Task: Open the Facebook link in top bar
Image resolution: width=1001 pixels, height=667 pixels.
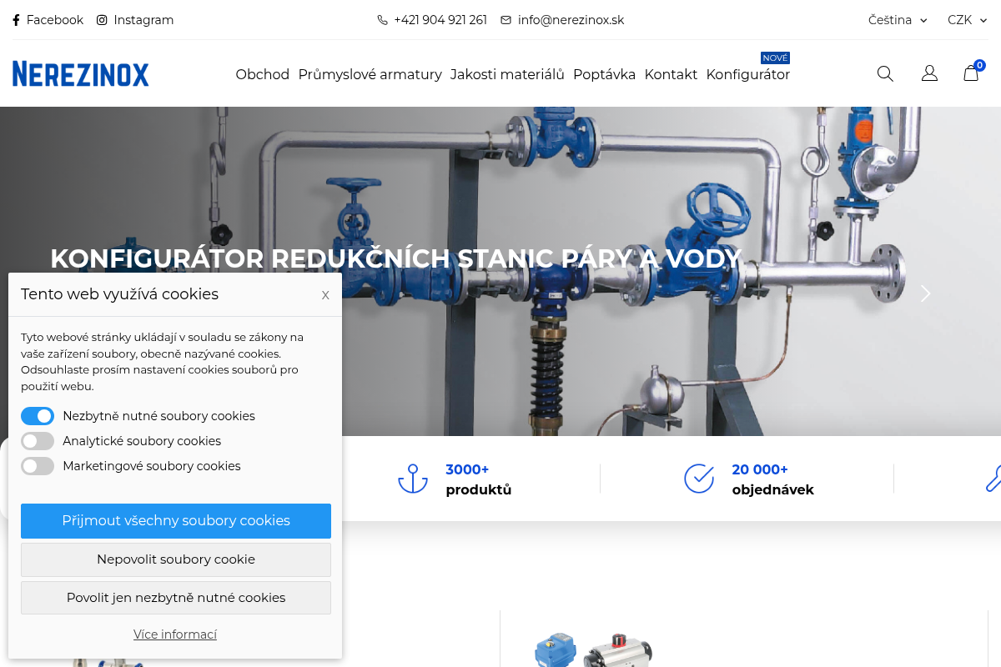Action: click(x=48, y=20)
